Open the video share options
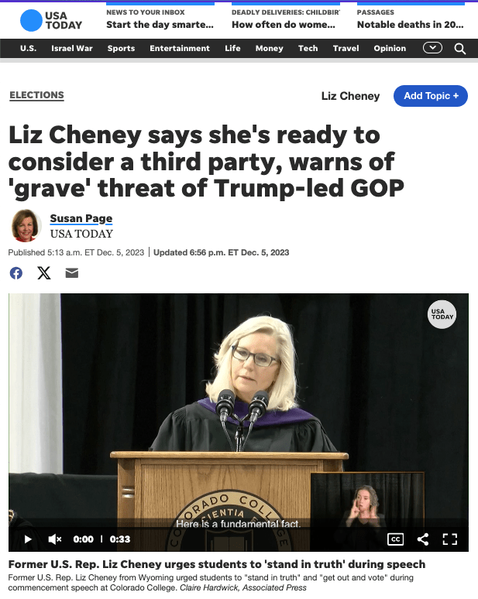478x599 pixels. point(423,539)
